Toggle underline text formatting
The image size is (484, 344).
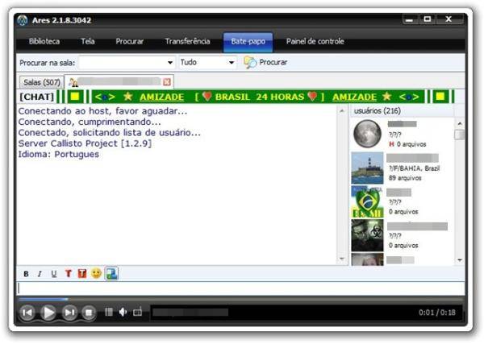click(x=54, y=274)
